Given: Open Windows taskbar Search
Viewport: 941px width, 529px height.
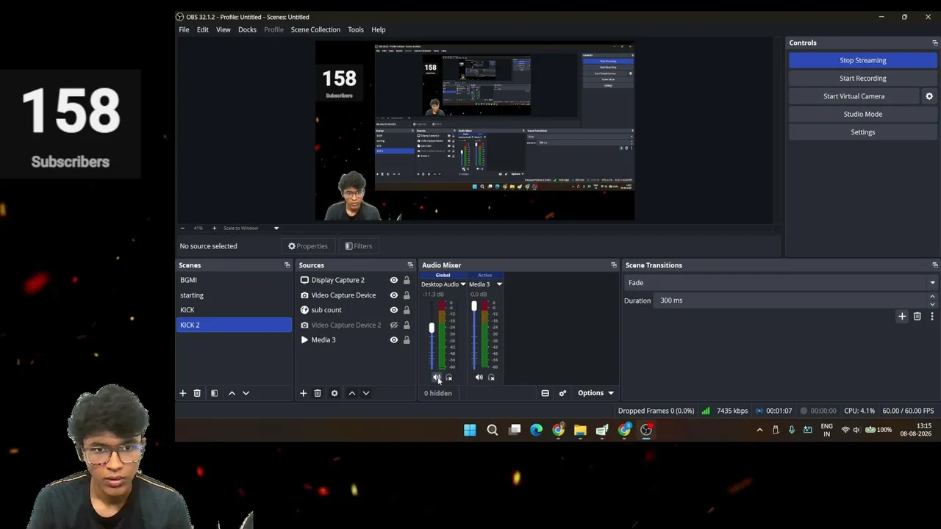Looking at the screenshot, I should [493, 430].
